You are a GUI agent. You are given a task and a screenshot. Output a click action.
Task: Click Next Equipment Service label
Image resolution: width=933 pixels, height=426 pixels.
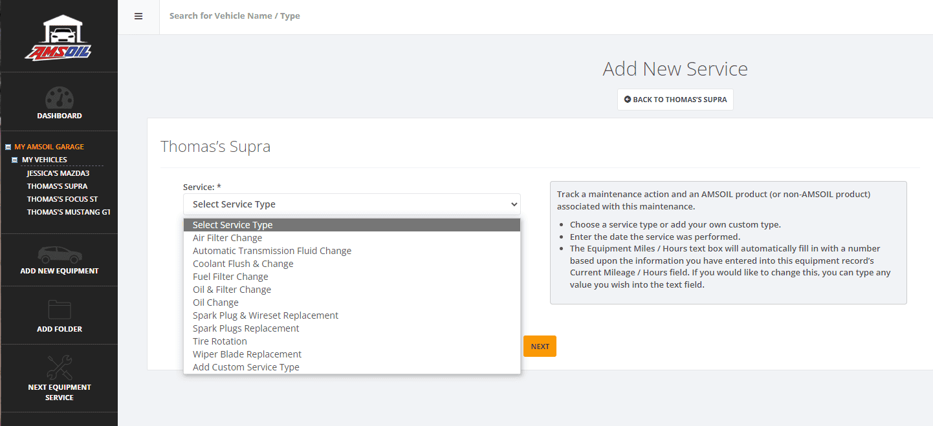click(x=60, y=392)
